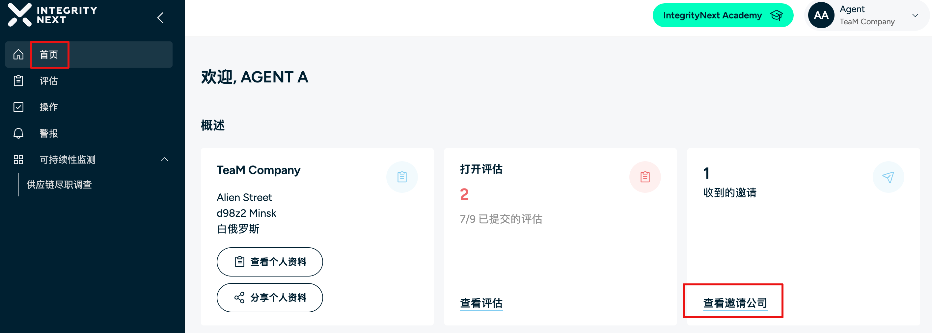Click the red clipboard icon on 打开评估 card
The height and width of the screenshot is (333, 932).
click(645, 177)
